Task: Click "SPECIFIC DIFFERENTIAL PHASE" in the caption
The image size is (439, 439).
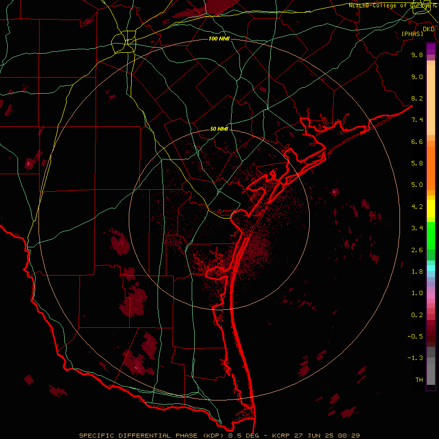Action: tap(138, 436)
